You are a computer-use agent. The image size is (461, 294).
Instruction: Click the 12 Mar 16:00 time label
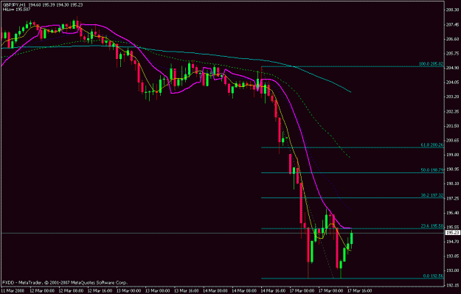pos(100,291)
